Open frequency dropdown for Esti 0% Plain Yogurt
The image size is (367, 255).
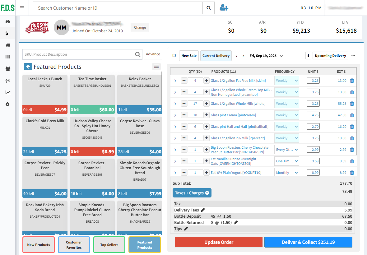pyautogui.click(x=286, y=173)
